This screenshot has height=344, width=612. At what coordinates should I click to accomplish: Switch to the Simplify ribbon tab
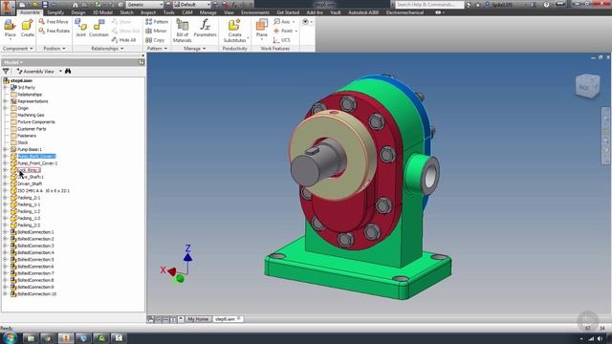click(x=55, y=12)
